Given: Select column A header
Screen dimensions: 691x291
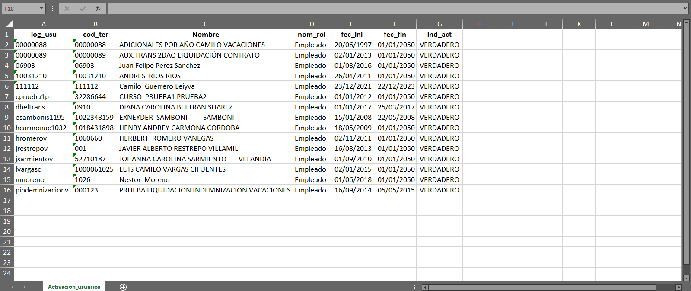Looking at the screenshot, I should click(x=44, y=24).
